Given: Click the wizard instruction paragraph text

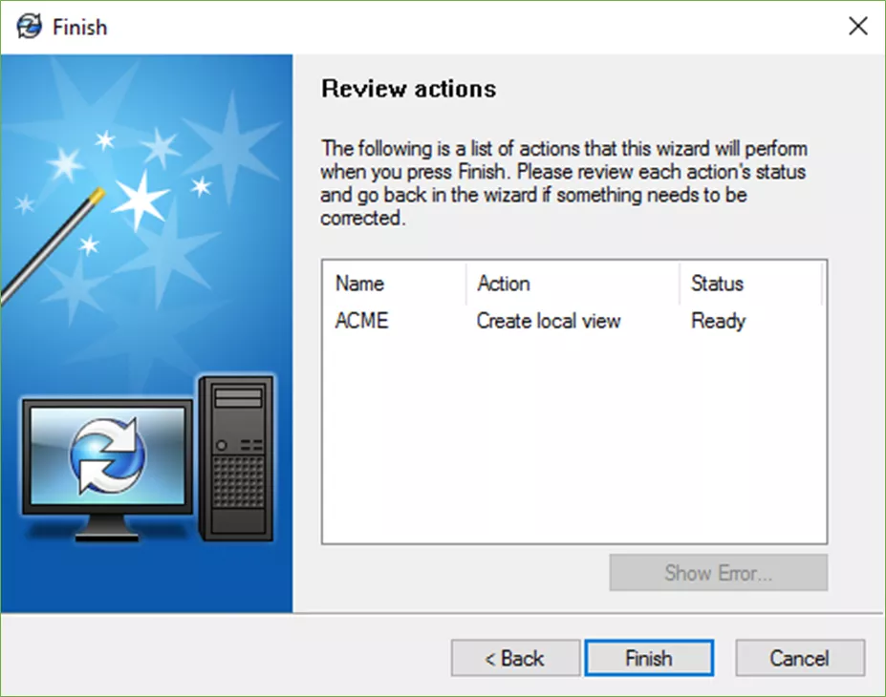Looking at the screenshot, I should pos(564,183).
